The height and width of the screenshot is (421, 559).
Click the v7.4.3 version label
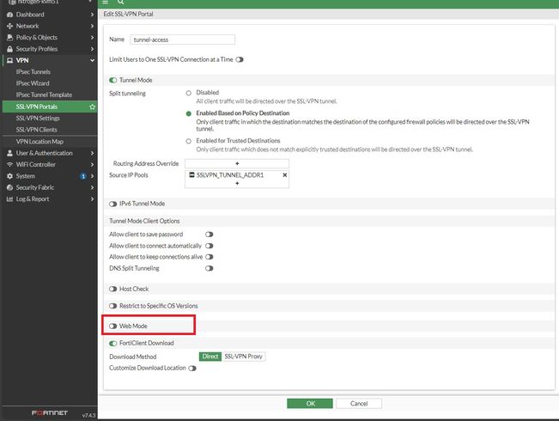pyautogui.click(x=88, y=415)
